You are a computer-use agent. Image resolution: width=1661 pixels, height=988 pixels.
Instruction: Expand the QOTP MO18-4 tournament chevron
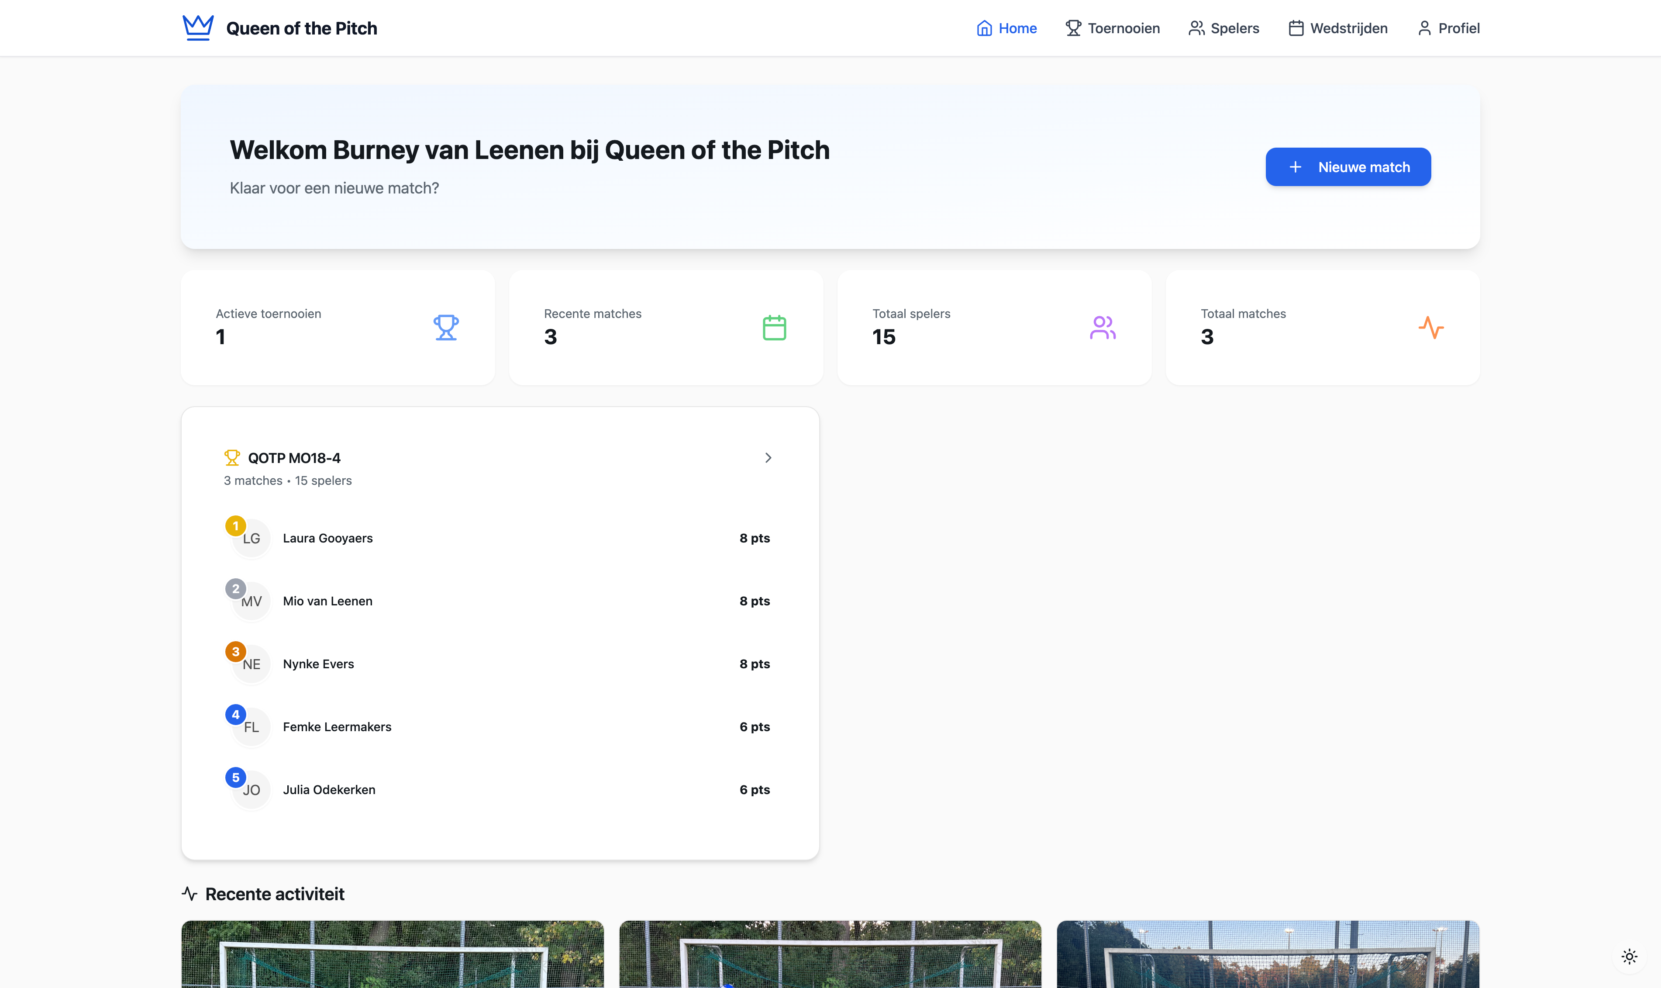(x=768, y=457)
